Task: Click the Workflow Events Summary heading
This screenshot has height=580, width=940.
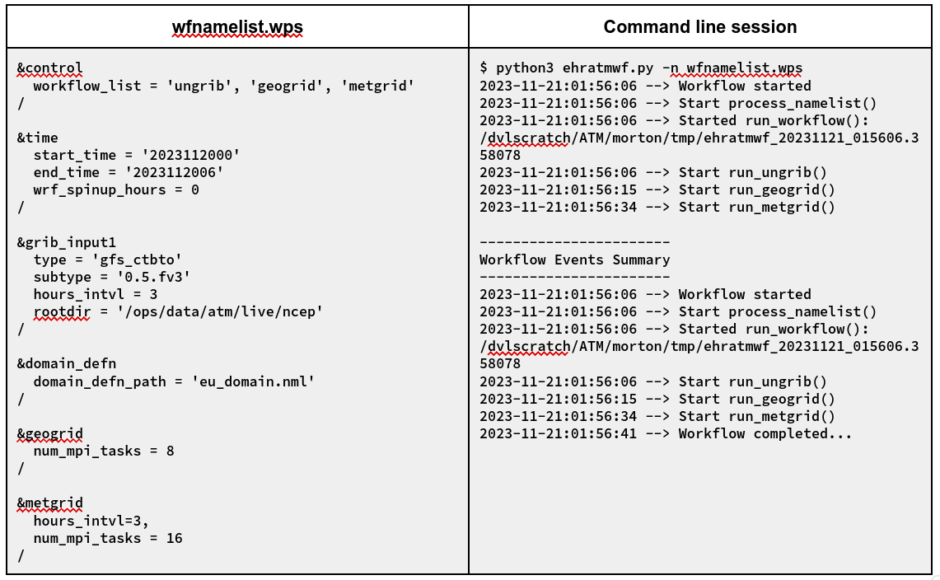Action: tap(574, 260)
